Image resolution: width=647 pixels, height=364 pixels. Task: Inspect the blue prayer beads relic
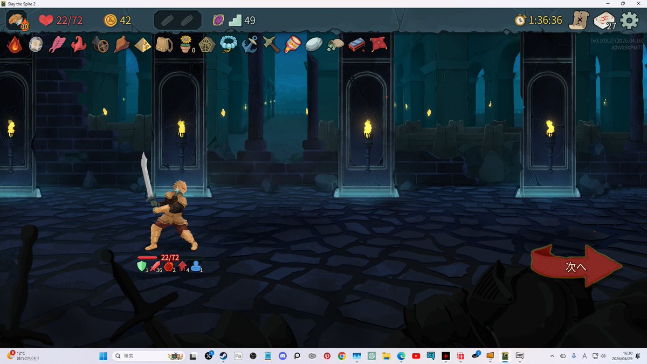click(228, 44)
